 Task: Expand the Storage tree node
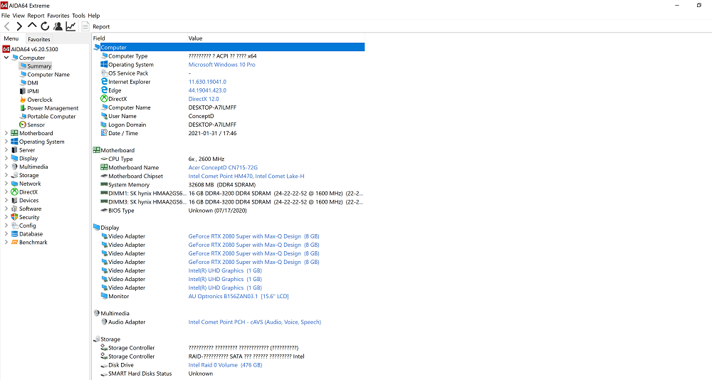pyautogui.click(x=6, y=175)
